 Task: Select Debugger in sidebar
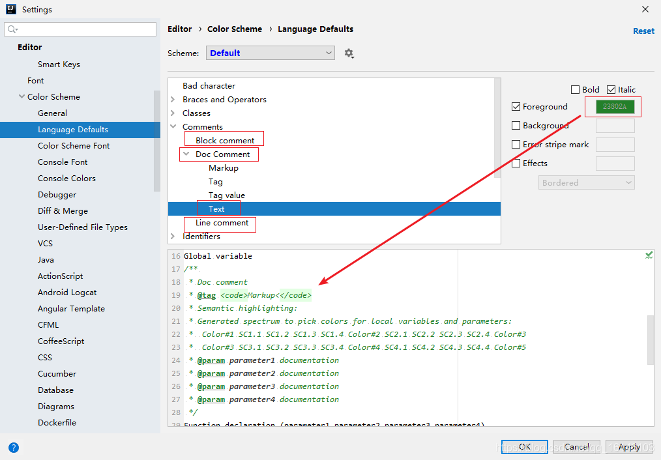(x=57, y=195)
